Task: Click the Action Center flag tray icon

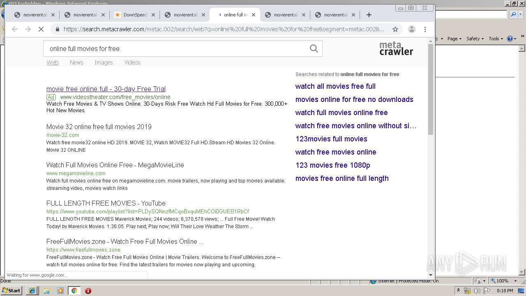Action: coord(487,291)
